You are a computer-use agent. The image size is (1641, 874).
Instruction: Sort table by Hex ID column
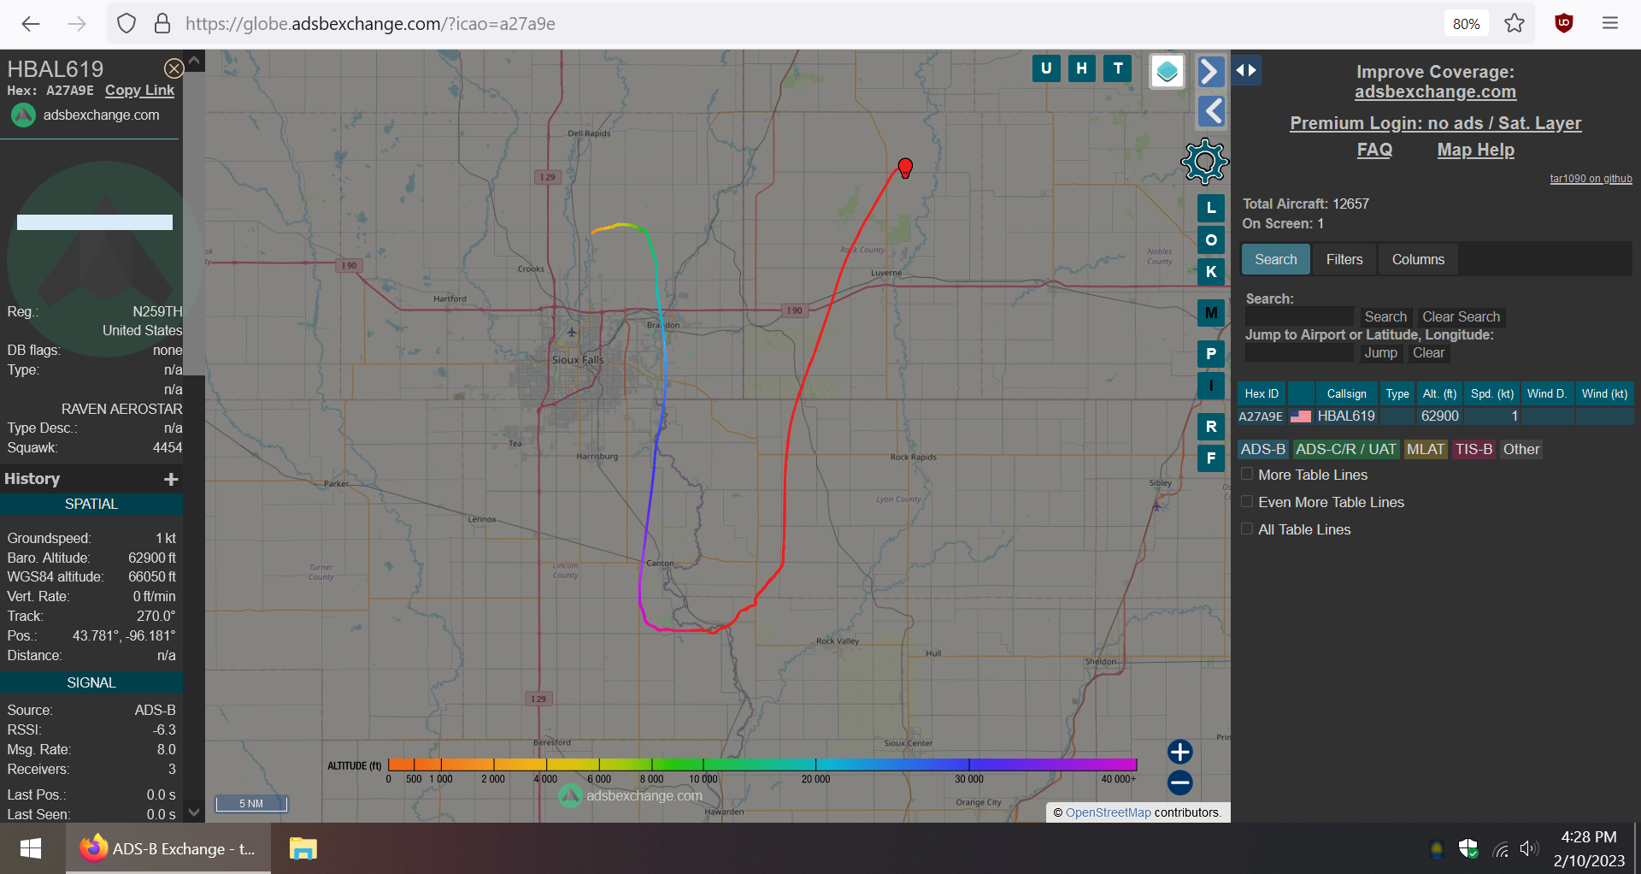pos(1262,393)
